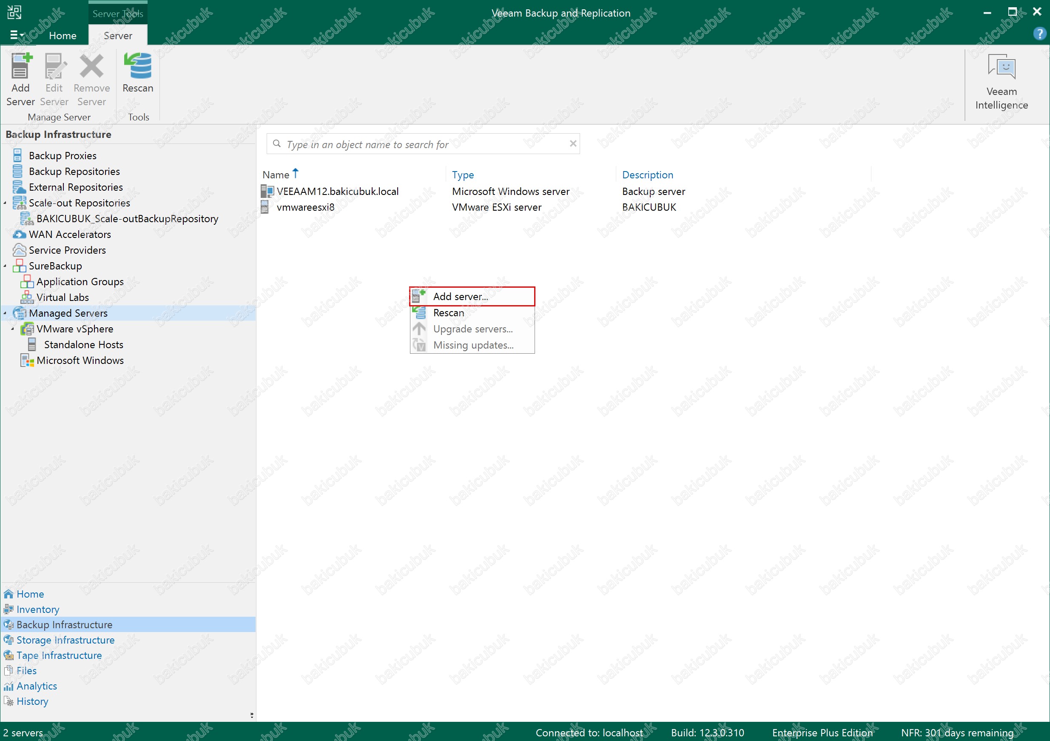
Task: Collapse the Scale-out Repositories node
Action: point(5,203)
